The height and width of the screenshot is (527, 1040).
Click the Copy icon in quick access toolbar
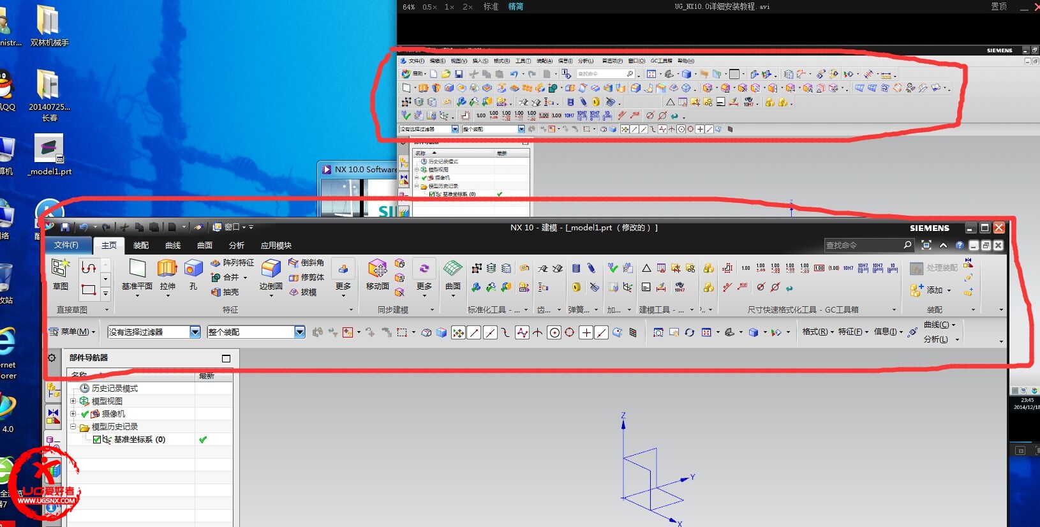click(x=139, y=227)
